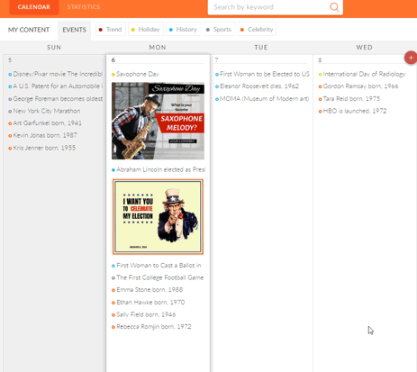The height and width of the screenshot is (372, 417).
Task: Toggle the History event filter
Action: (x=184, y=30)
